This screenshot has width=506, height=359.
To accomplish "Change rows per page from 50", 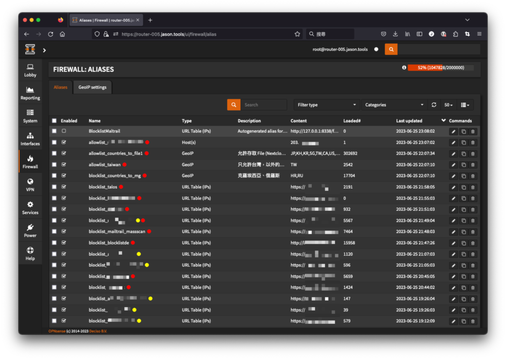I will pyautogui.click(x=448, y=105).
